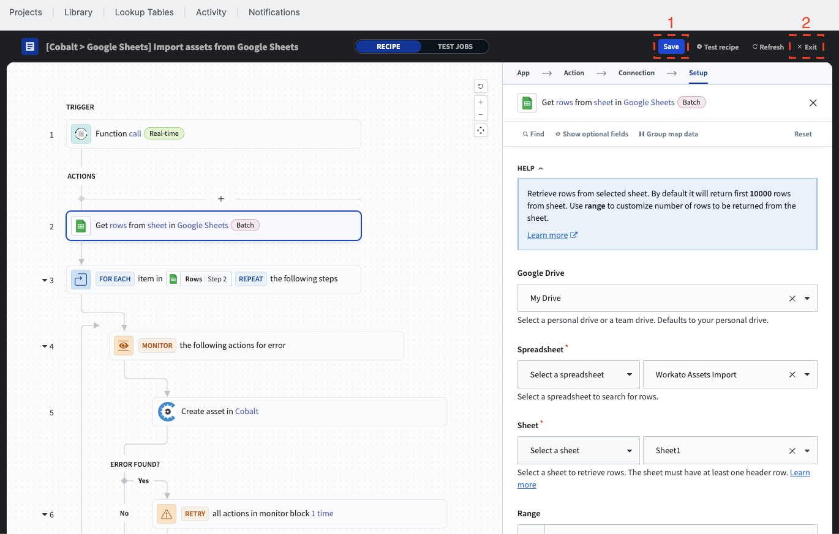This screenshot has width=839, height=534.
Task: Click the Rows Step 2 datapill
Action: click(x=199, y=279)
